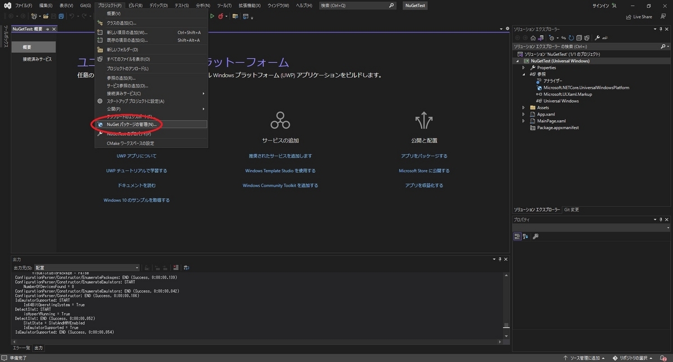Click the search box in title bar
The width and height of the screenshot is (673, 362).
pos(358,5)
